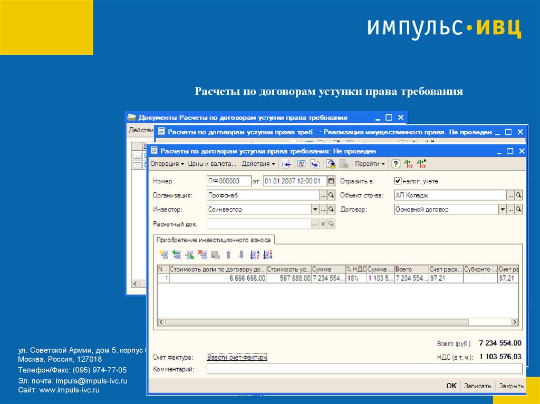This screenshot has height=404, width=540.
Task: Click the table cell 567 888,00
Action: (x=289, y=278)
